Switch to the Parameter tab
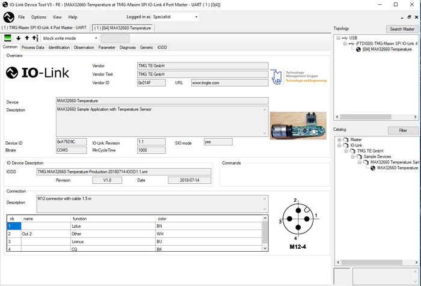The height and width of the screenshot is (286, 421). pos(106,47)
